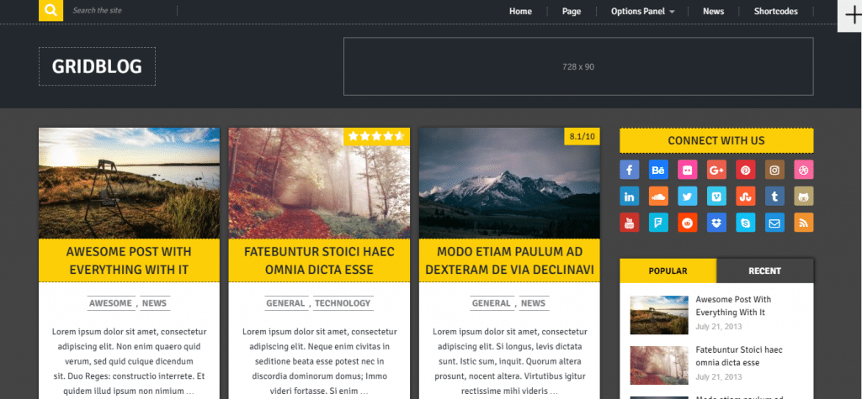Switch to the Recent tab
Viewport: 862px width, 399px height.
[x=764, y=270]
